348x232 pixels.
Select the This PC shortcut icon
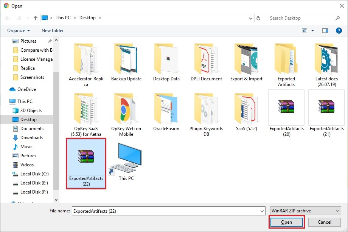tap(126, 161)
